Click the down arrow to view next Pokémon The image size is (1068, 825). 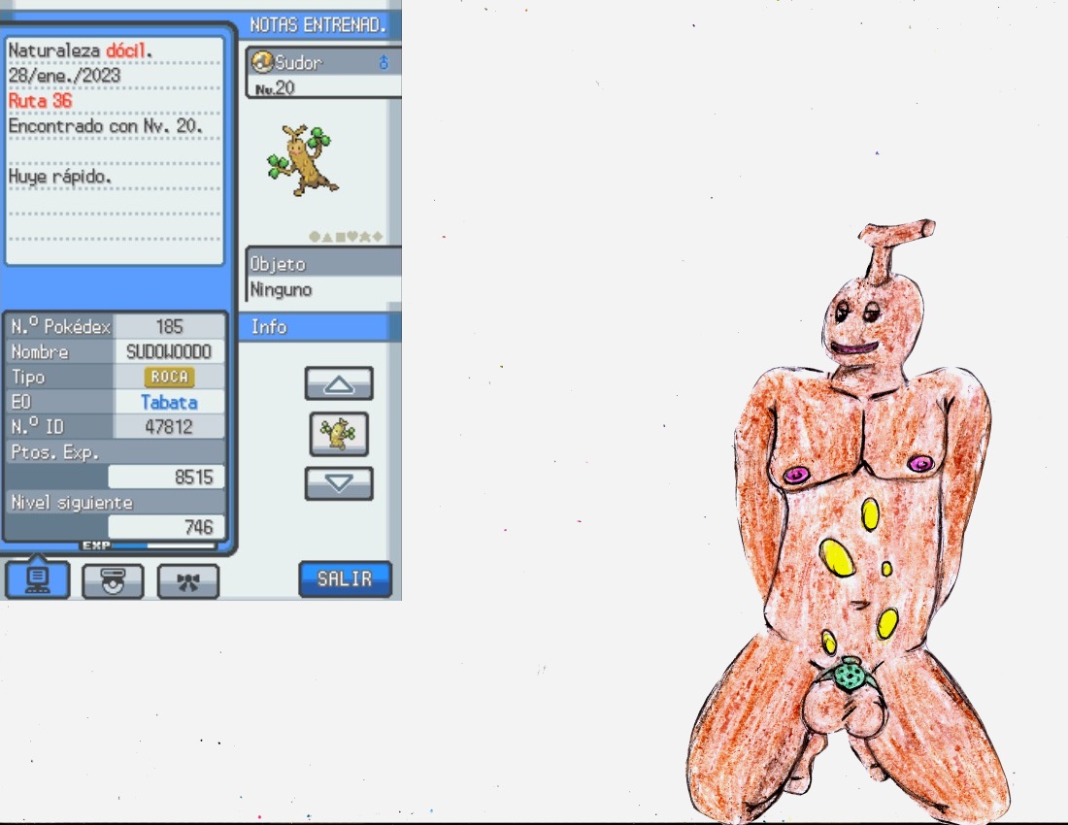(339, 484)
